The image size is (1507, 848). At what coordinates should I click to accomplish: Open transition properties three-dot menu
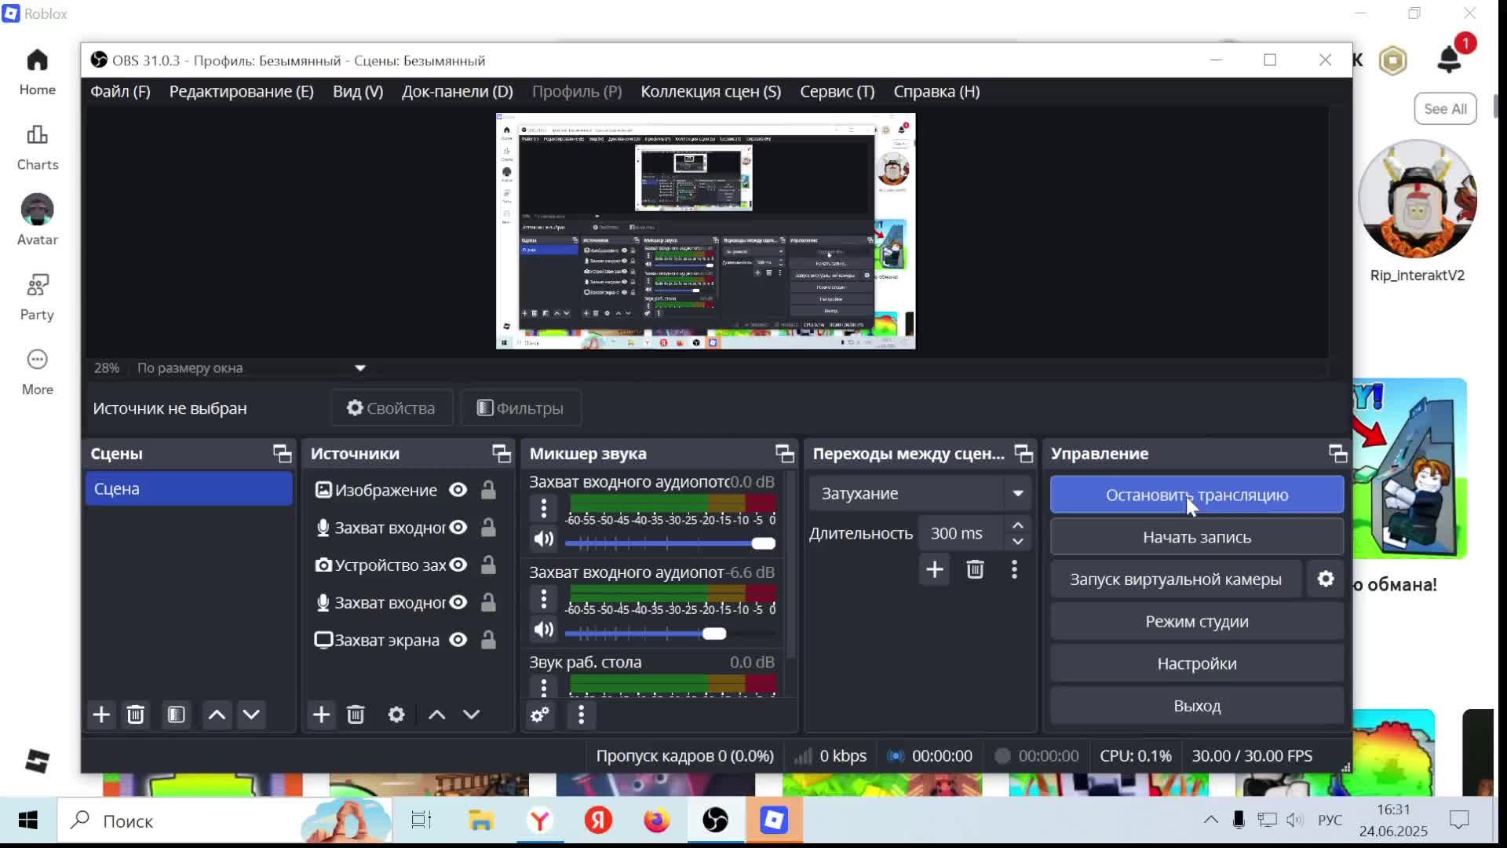pyautogui.click(x=1014, y=569)
